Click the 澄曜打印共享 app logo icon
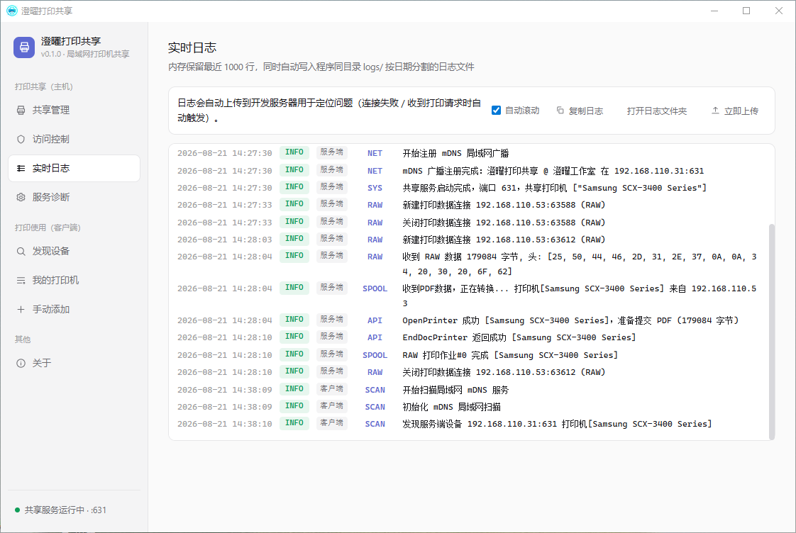Image resolution: width=796 pixels, height=533 pixels. pos(24,47)
